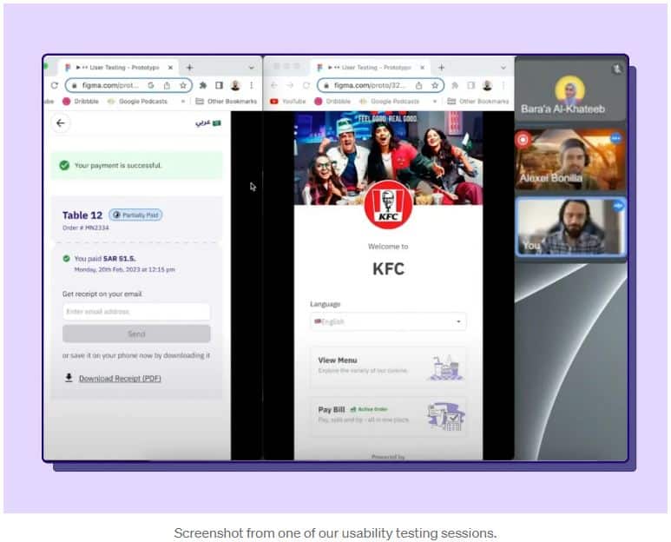Click the download icon beside Download Receipt

pos(69,378)
